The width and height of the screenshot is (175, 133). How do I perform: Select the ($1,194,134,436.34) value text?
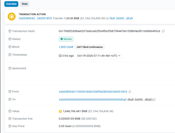click(x=101, y=111)
